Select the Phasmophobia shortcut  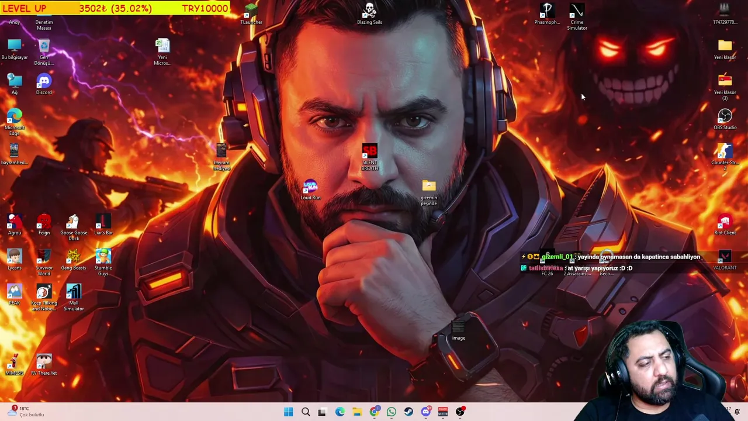[547, 15]
